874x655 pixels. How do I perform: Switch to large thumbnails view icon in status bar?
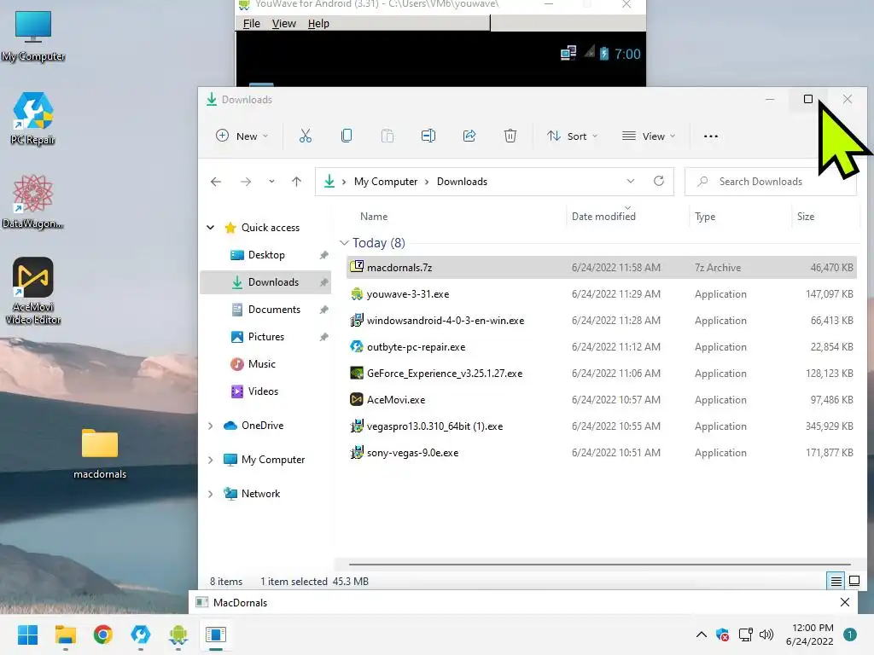pos(854,582)
